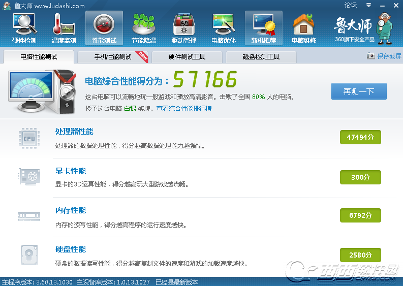
Task: Click 360旗下安全产品 text under logo
Action: tap(355, 39)
